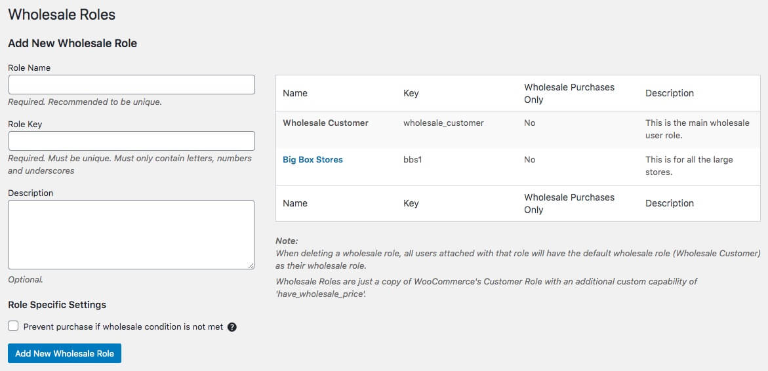Screen dimensions: 768x371
Task: Click the Role Name input field
Action: click(x=131, y=85)
